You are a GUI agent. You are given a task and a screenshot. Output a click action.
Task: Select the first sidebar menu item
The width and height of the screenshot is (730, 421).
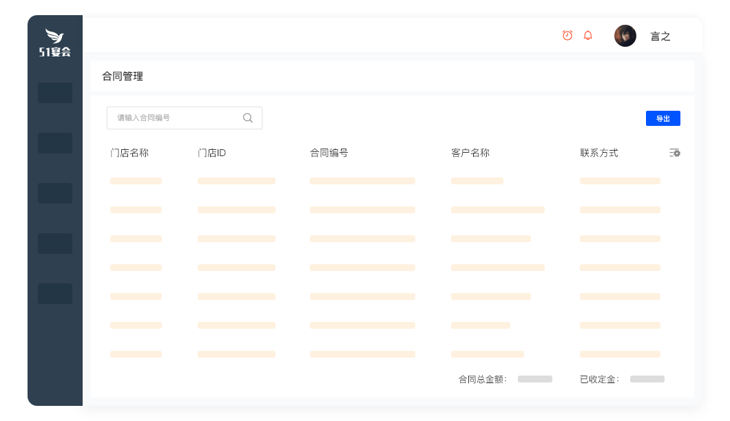click(55, 93)
